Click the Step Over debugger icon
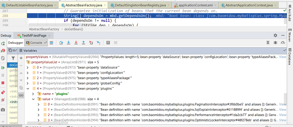The height and width of the screenshot is (127, 293). (61, 43)
